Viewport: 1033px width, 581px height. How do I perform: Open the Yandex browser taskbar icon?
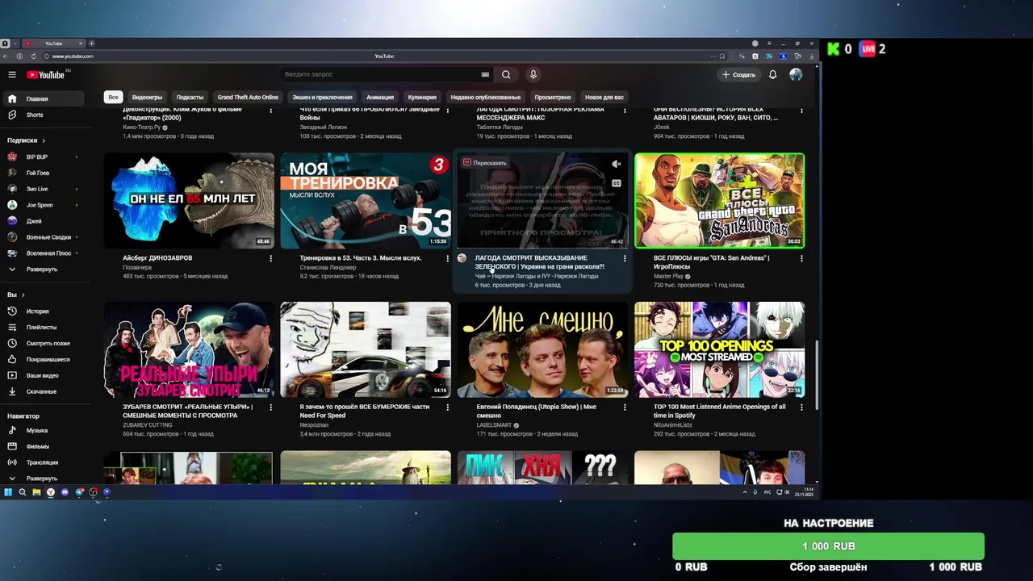[51, 491]
